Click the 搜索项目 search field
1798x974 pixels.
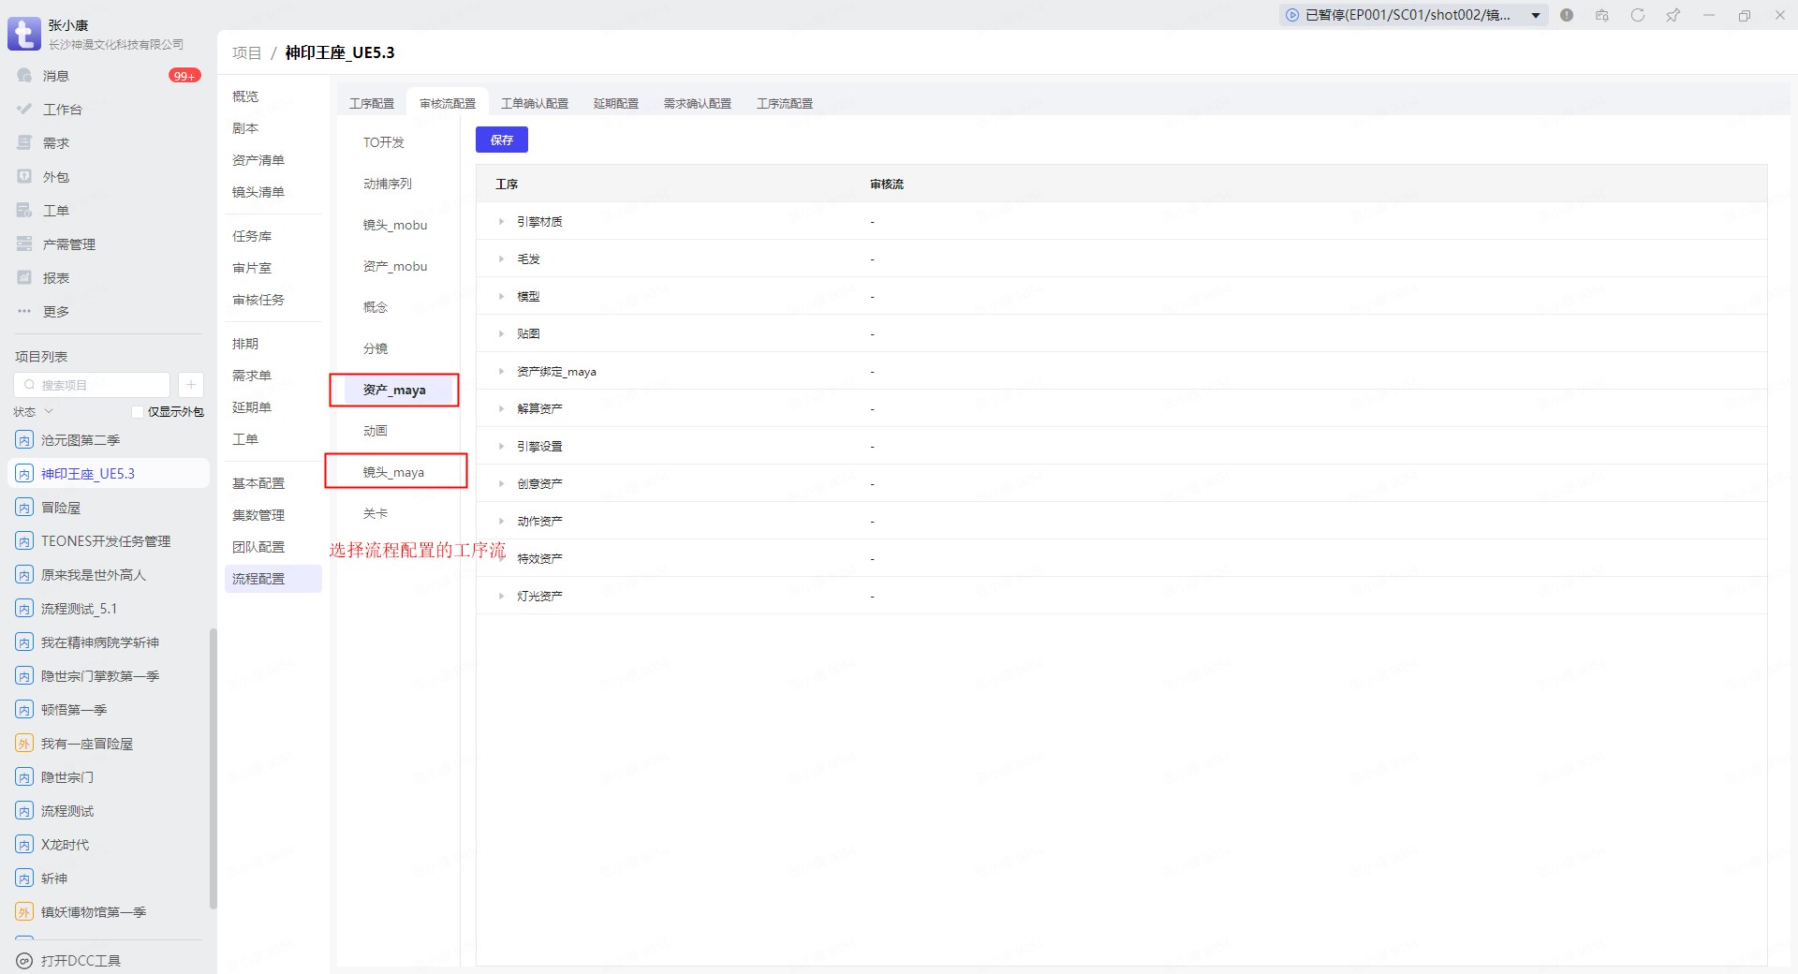click(x=94, y=385)
